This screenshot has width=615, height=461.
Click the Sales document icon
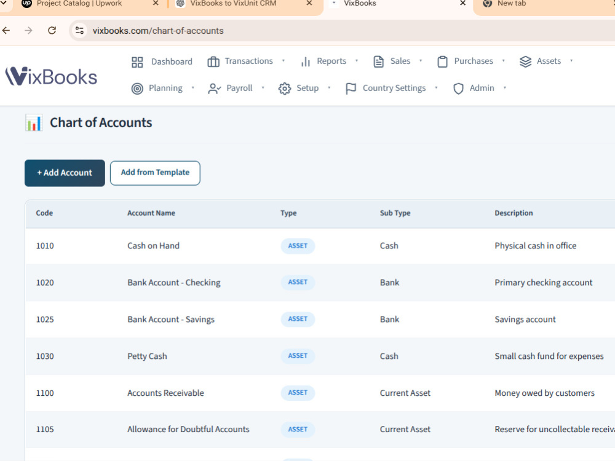click(x=378, y=61)
